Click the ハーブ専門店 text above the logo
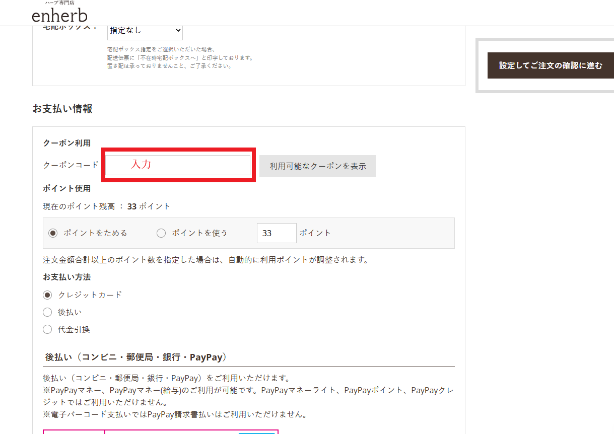This screenshot has width=614, height=434. (x=59, y=3)
